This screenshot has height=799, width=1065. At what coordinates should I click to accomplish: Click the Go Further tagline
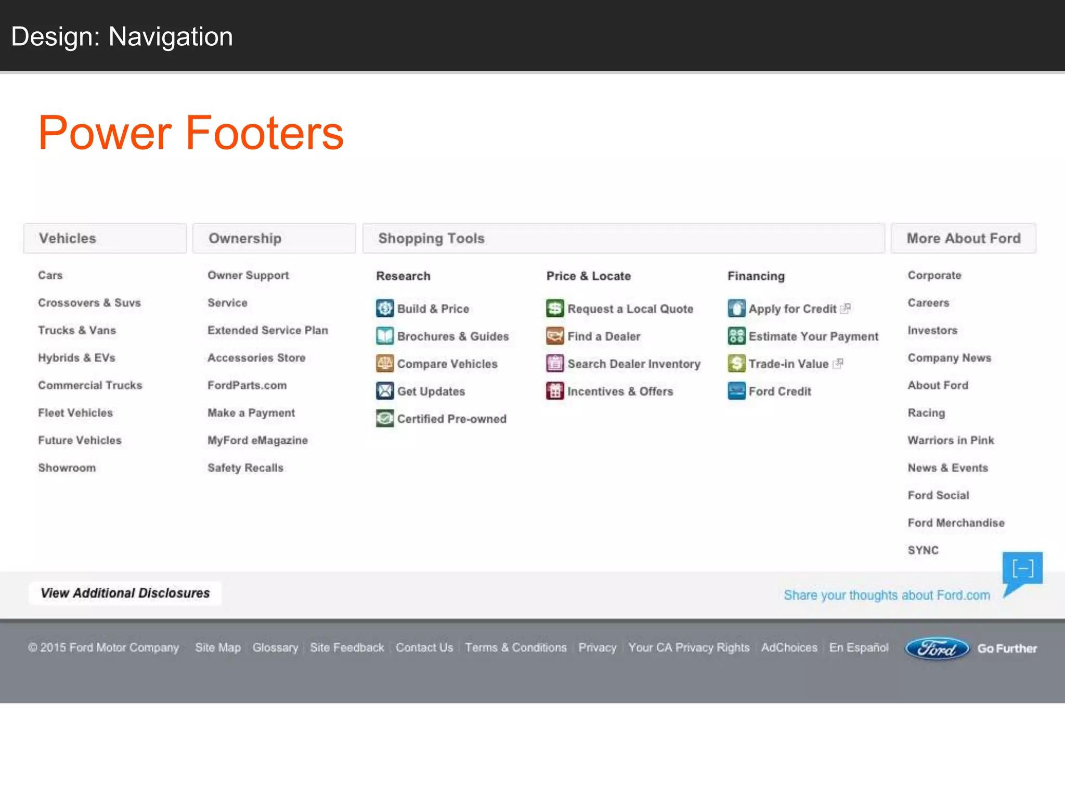(1007, 649)
